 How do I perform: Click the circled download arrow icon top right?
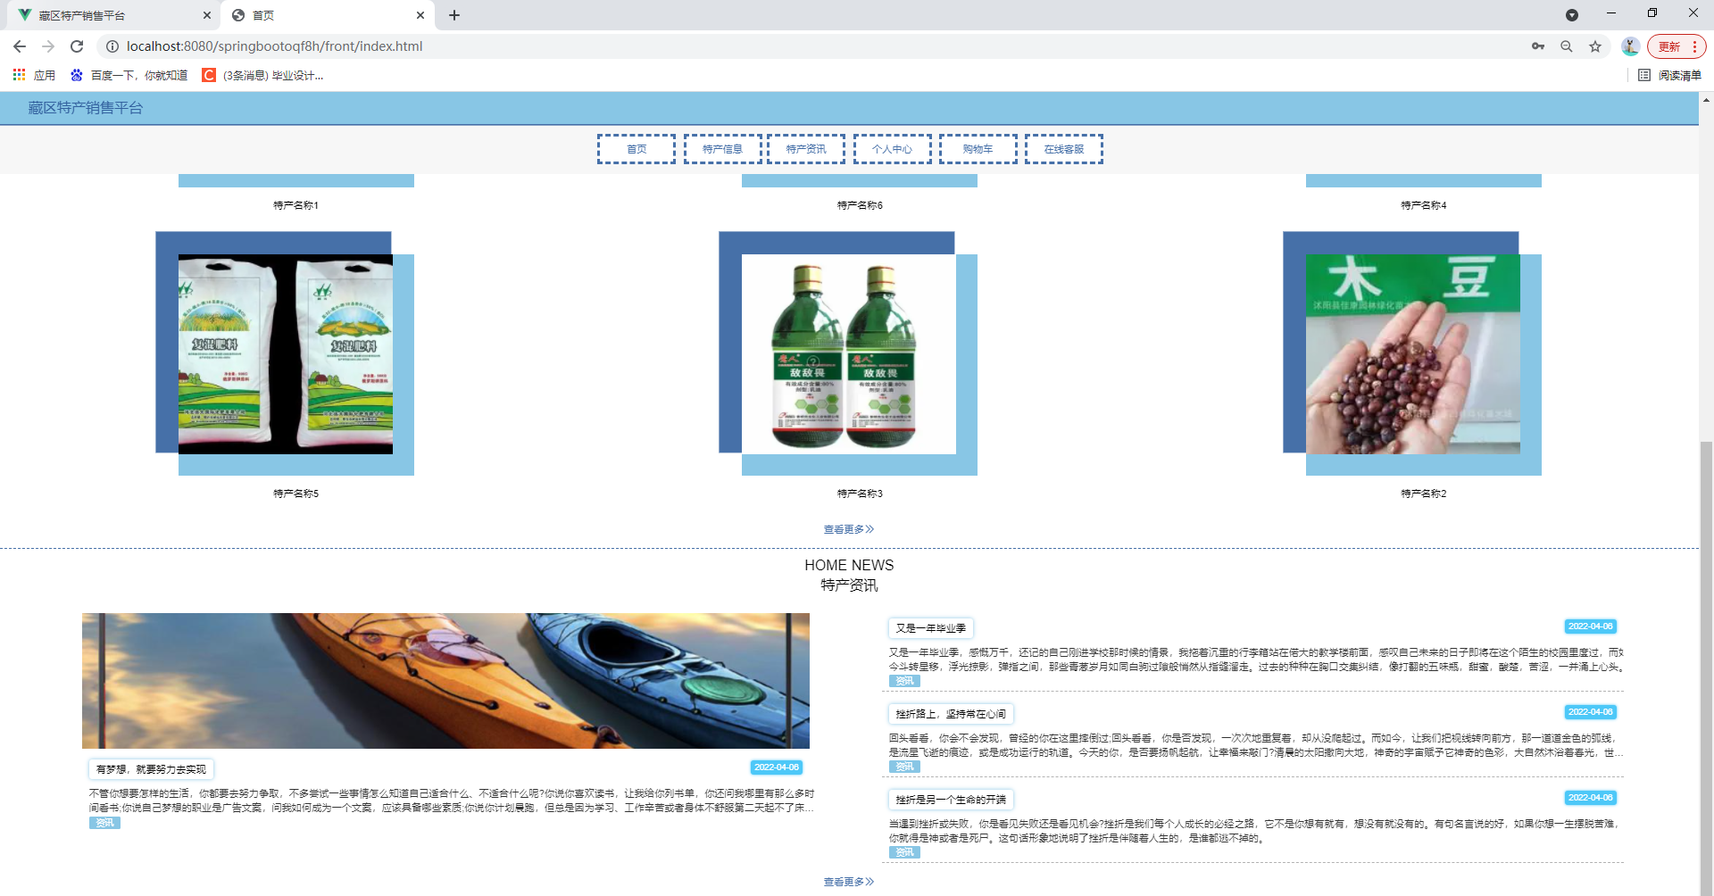tap(1573, 15)
